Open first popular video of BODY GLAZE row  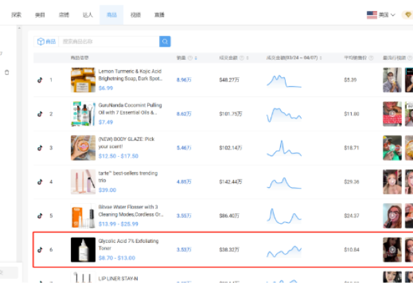pos(392,148)
